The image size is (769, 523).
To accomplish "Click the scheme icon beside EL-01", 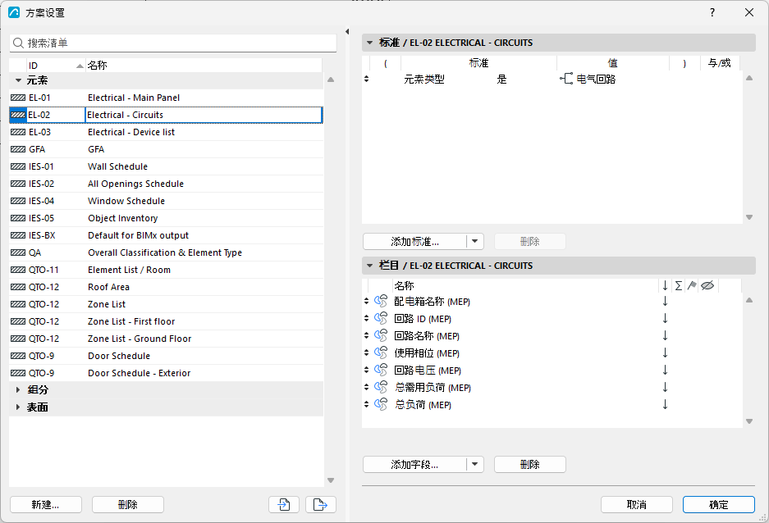I will click(18, 98).
